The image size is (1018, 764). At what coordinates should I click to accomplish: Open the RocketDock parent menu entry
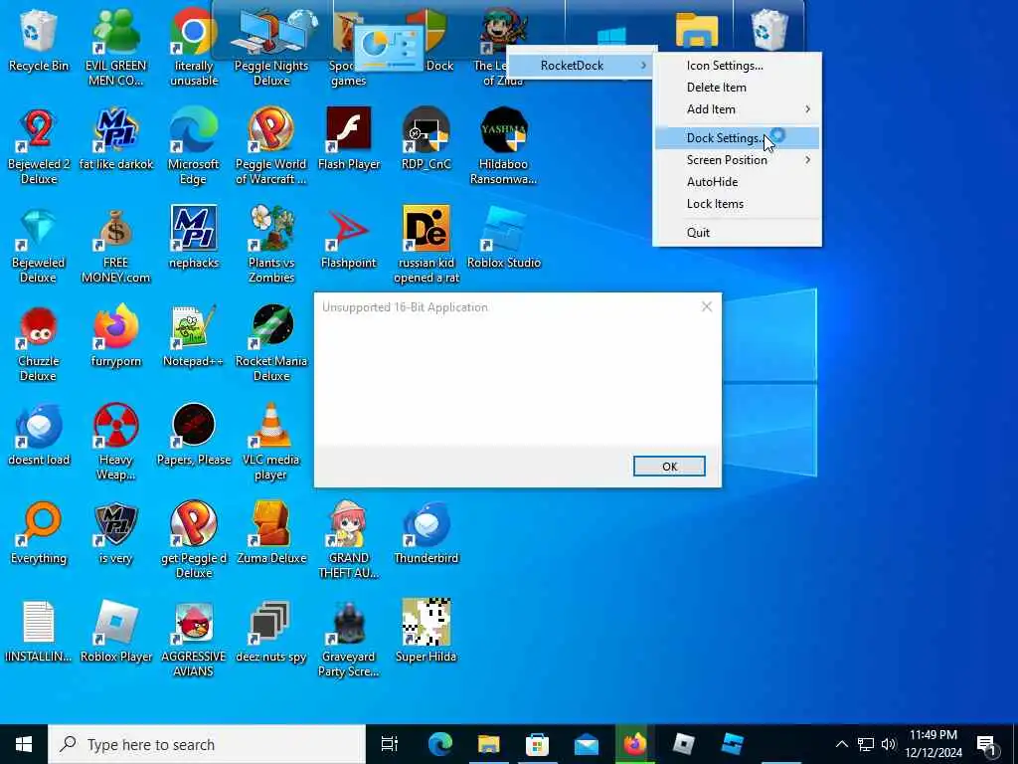[580, 66]
